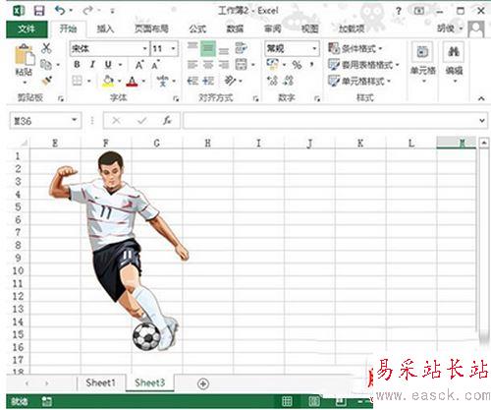Select the football player picture

click(x=119, y=251)
